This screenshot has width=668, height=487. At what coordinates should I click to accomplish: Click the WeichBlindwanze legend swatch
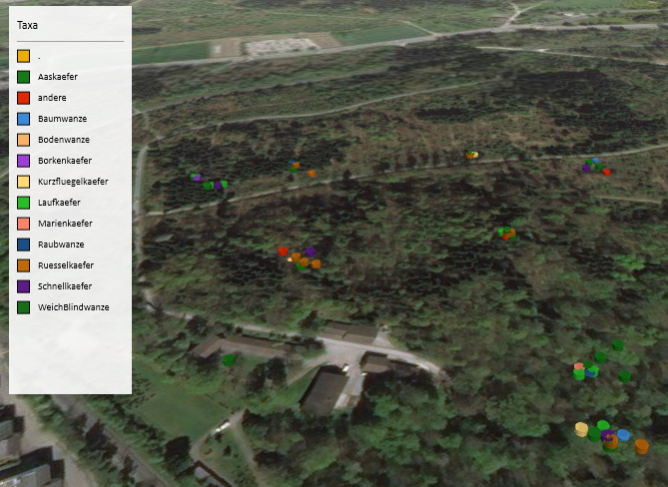coord(23,307)
